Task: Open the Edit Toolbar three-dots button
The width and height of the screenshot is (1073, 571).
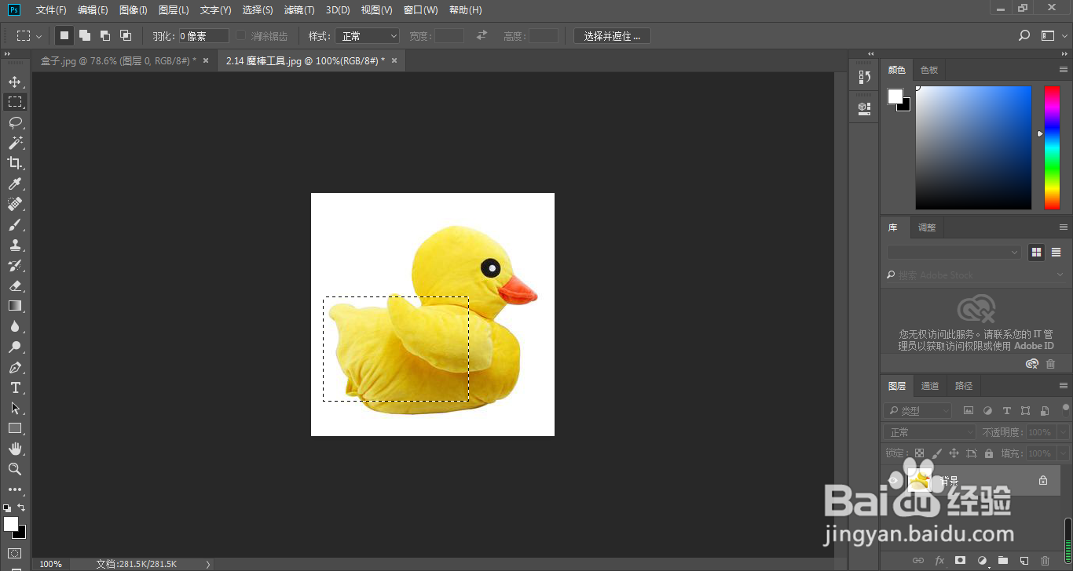Action: click(x=15, y=489)
